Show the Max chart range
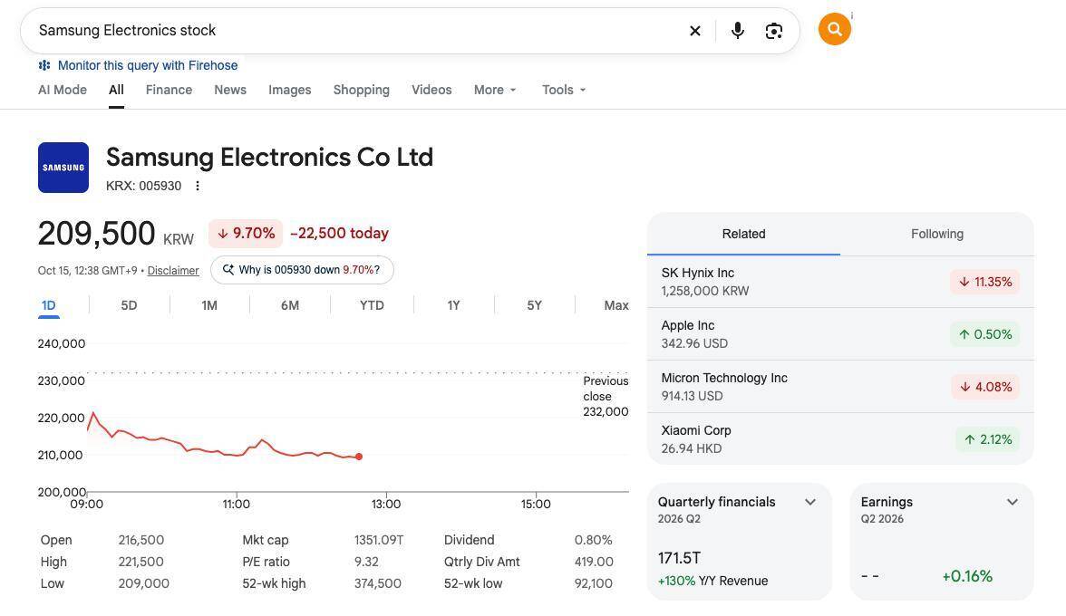Image resolution: width=1066 pixels, height=616 pixels. point(616,305)
